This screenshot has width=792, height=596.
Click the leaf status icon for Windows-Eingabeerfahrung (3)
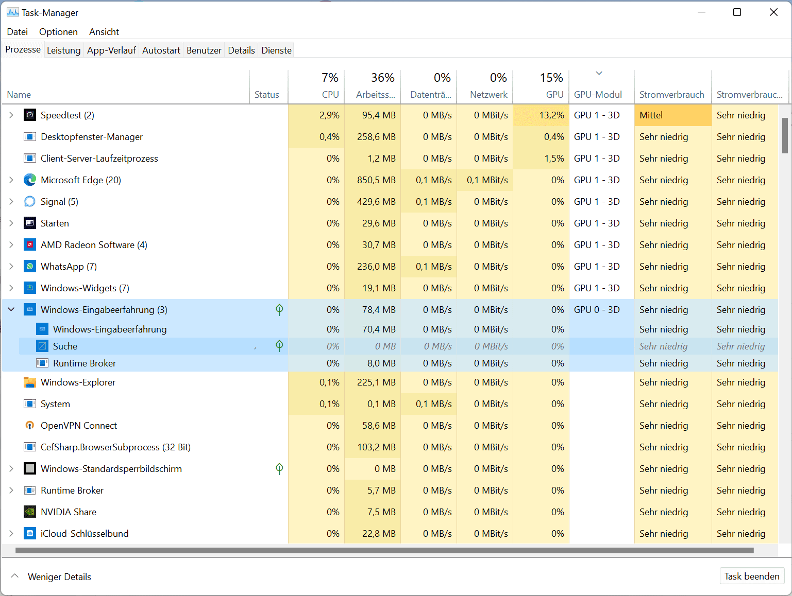click(279, 309)
